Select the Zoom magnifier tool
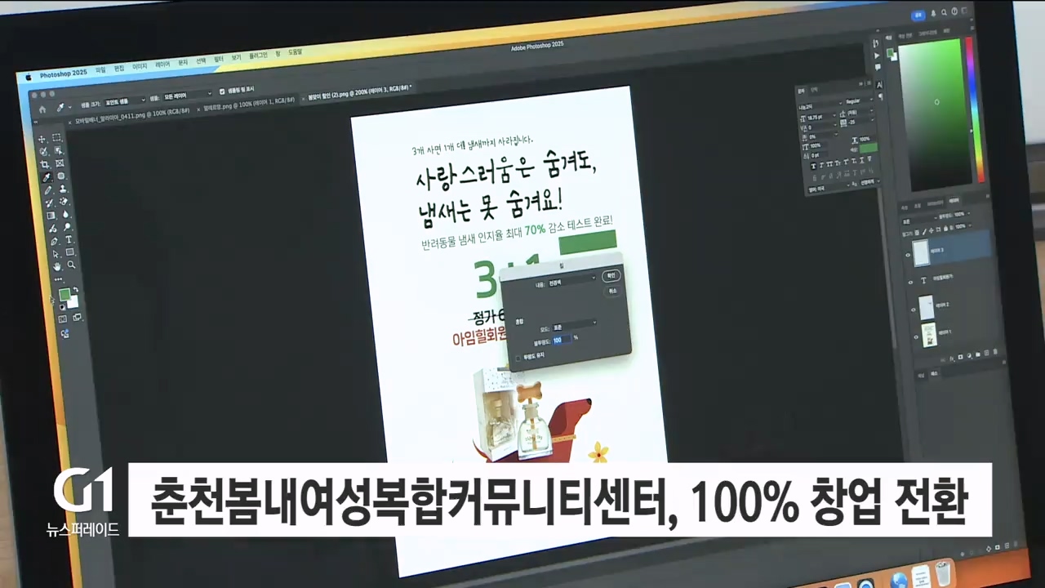1045x588 pixels. tap(71, 265)
